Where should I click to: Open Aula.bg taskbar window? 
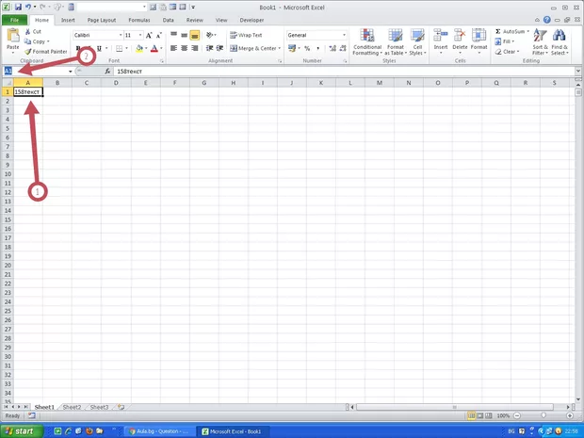[159, 431]
